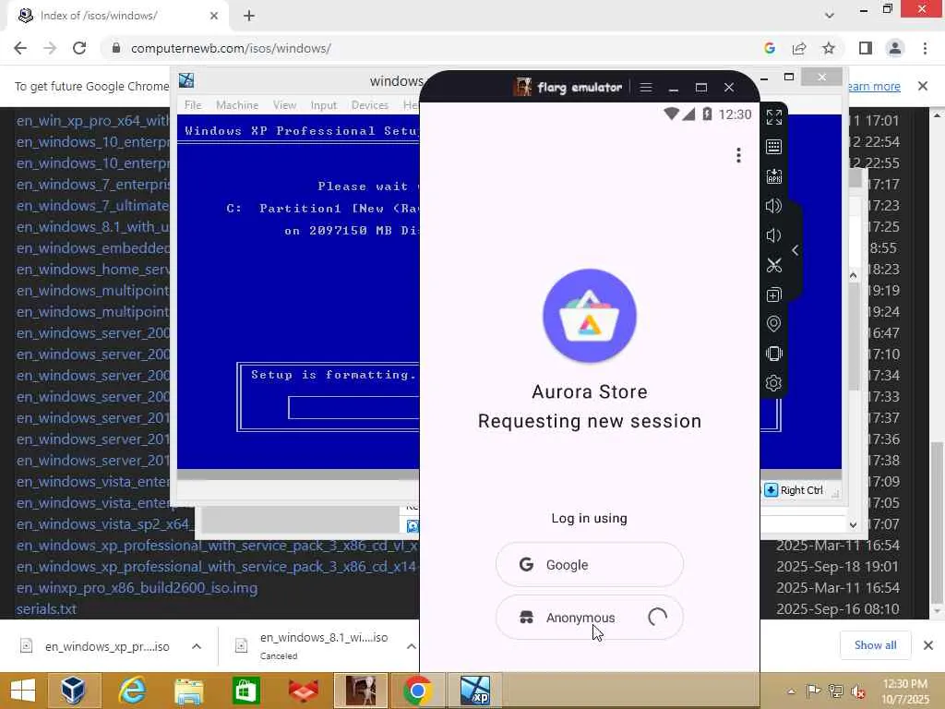Raise emulator volume with upper speaker icon

click(x=774, y=206)
